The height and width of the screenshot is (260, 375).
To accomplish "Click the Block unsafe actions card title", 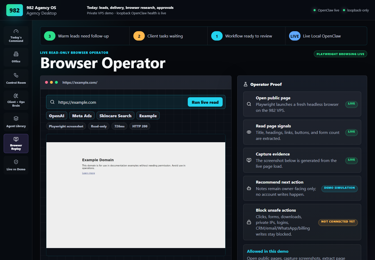I will (x=276, y=210).
